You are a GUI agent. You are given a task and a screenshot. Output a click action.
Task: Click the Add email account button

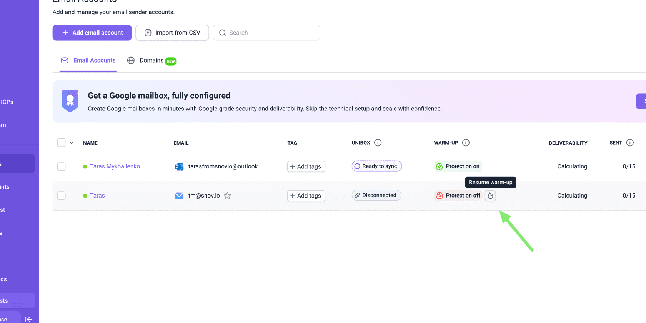(x=92, y=33)
